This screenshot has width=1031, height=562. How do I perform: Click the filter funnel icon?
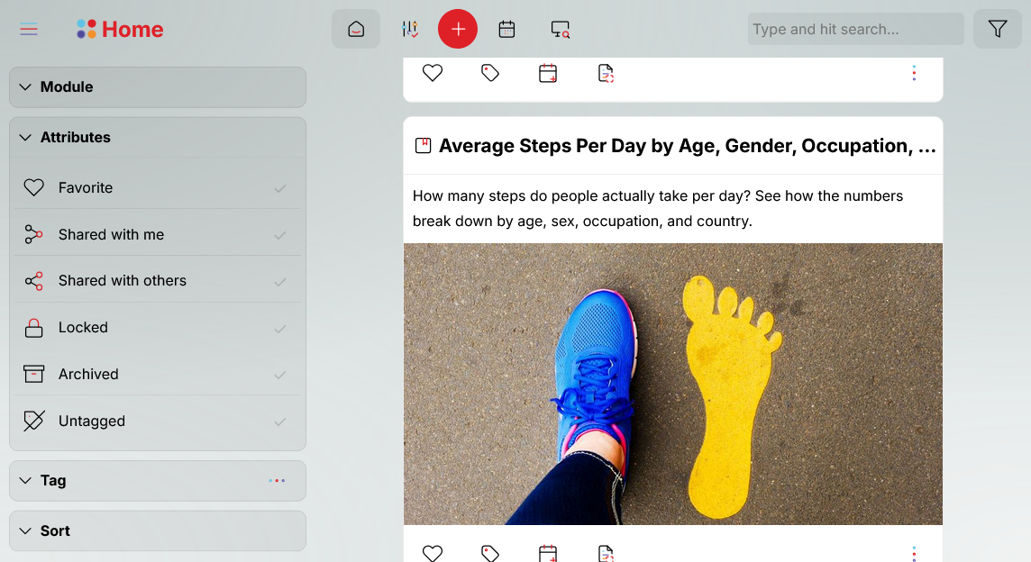(997, 29)
